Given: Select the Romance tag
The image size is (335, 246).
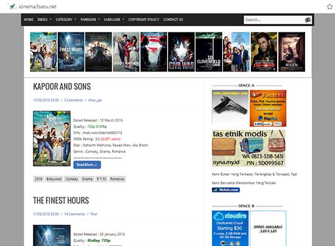Looking at the screenshot, I should coord(117,179).
